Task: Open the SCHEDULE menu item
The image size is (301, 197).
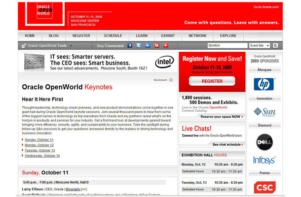Action: (x=113, y=35)
